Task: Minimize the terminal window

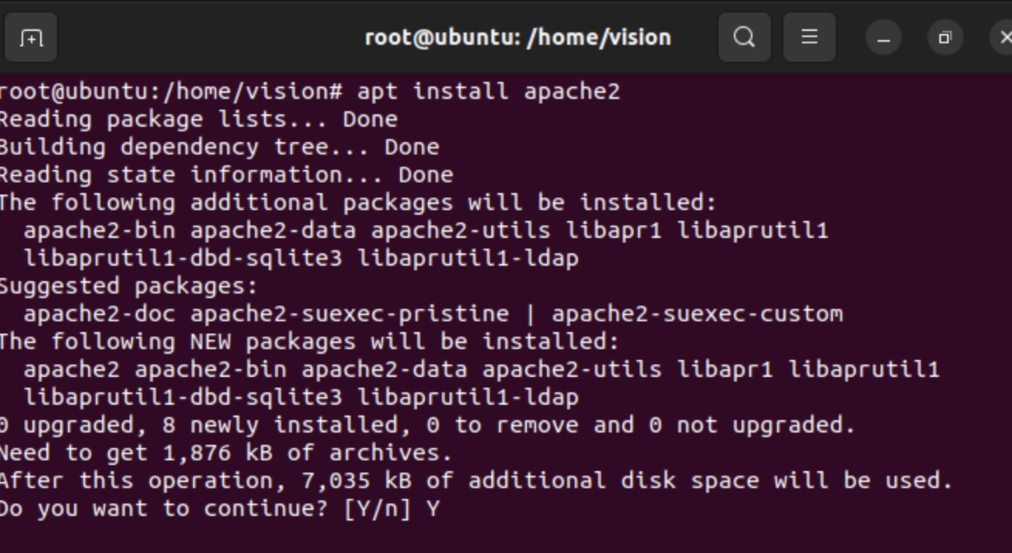Action: pyautogui.click(x=884, y=38)
